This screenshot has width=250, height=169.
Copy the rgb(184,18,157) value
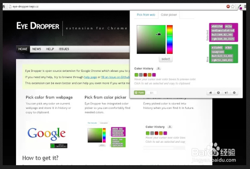point(223,39)
